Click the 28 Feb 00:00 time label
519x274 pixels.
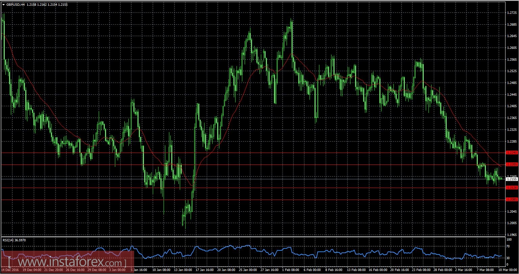[x=443, y=270]
